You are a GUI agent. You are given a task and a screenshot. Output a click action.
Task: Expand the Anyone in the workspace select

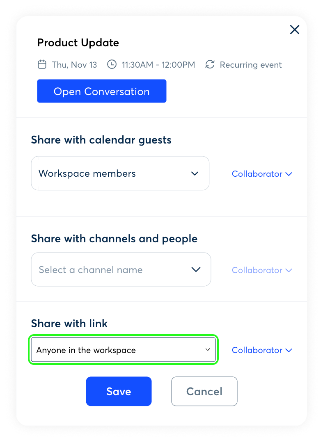pyautogui.click(x=123, y=350)
